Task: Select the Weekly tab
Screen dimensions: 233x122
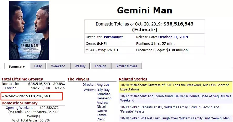Action: coord(80,66)
